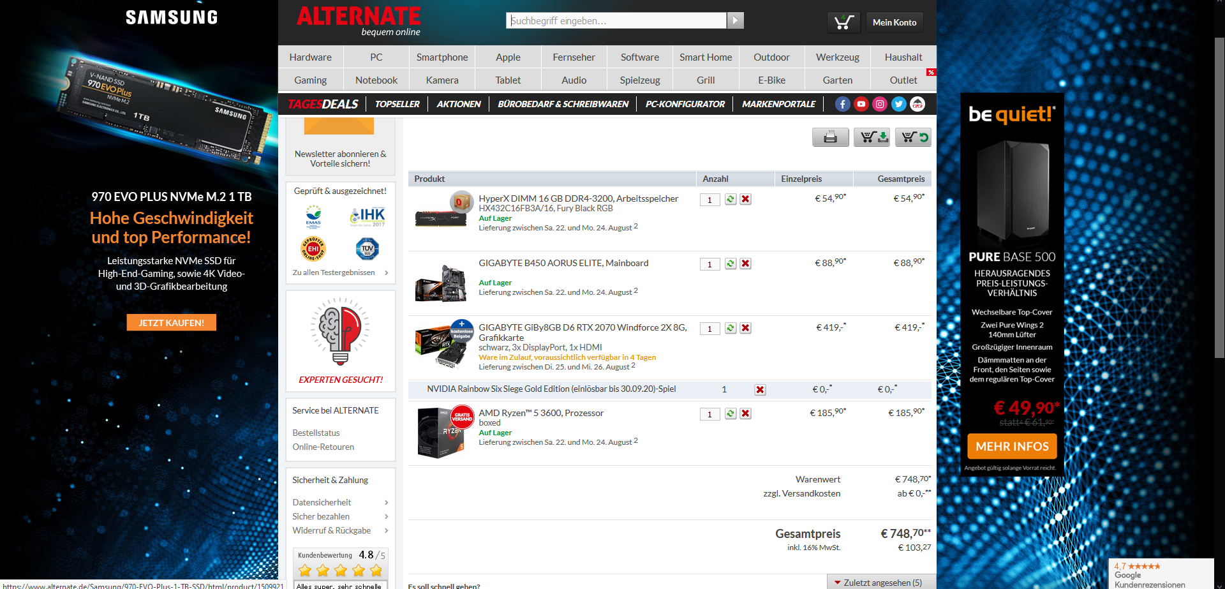
Task: Click the EHI online shop seal
Action: 313,248
